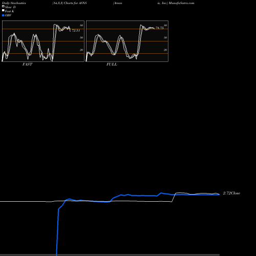
Task: Click the 78.75 value in FULL chart
Action: click(160, 28)
